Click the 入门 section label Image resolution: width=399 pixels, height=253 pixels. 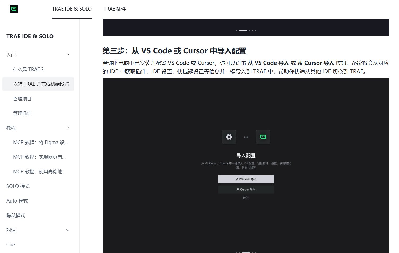pos(11,55)
